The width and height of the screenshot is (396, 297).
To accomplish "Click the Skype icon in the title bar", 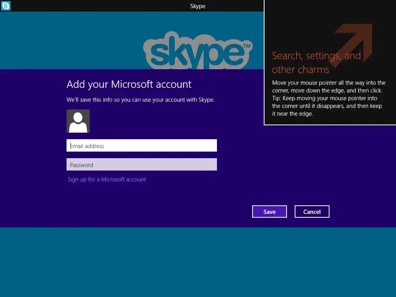I will (x=5, y=5).
